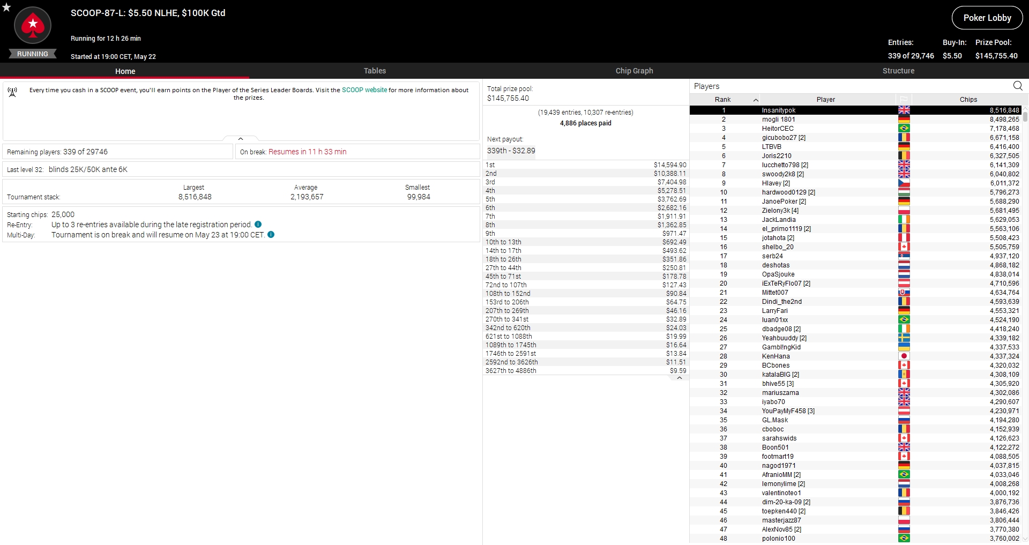Viewport: 1029px width, 545px height.
Task: Collapse the SCOOP announcement box with chevron
Action: pyautogui.click(x=241, y=139)
